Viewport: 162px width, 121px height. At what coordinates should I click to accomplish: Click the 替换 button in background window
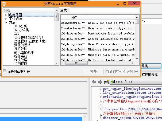151,66
